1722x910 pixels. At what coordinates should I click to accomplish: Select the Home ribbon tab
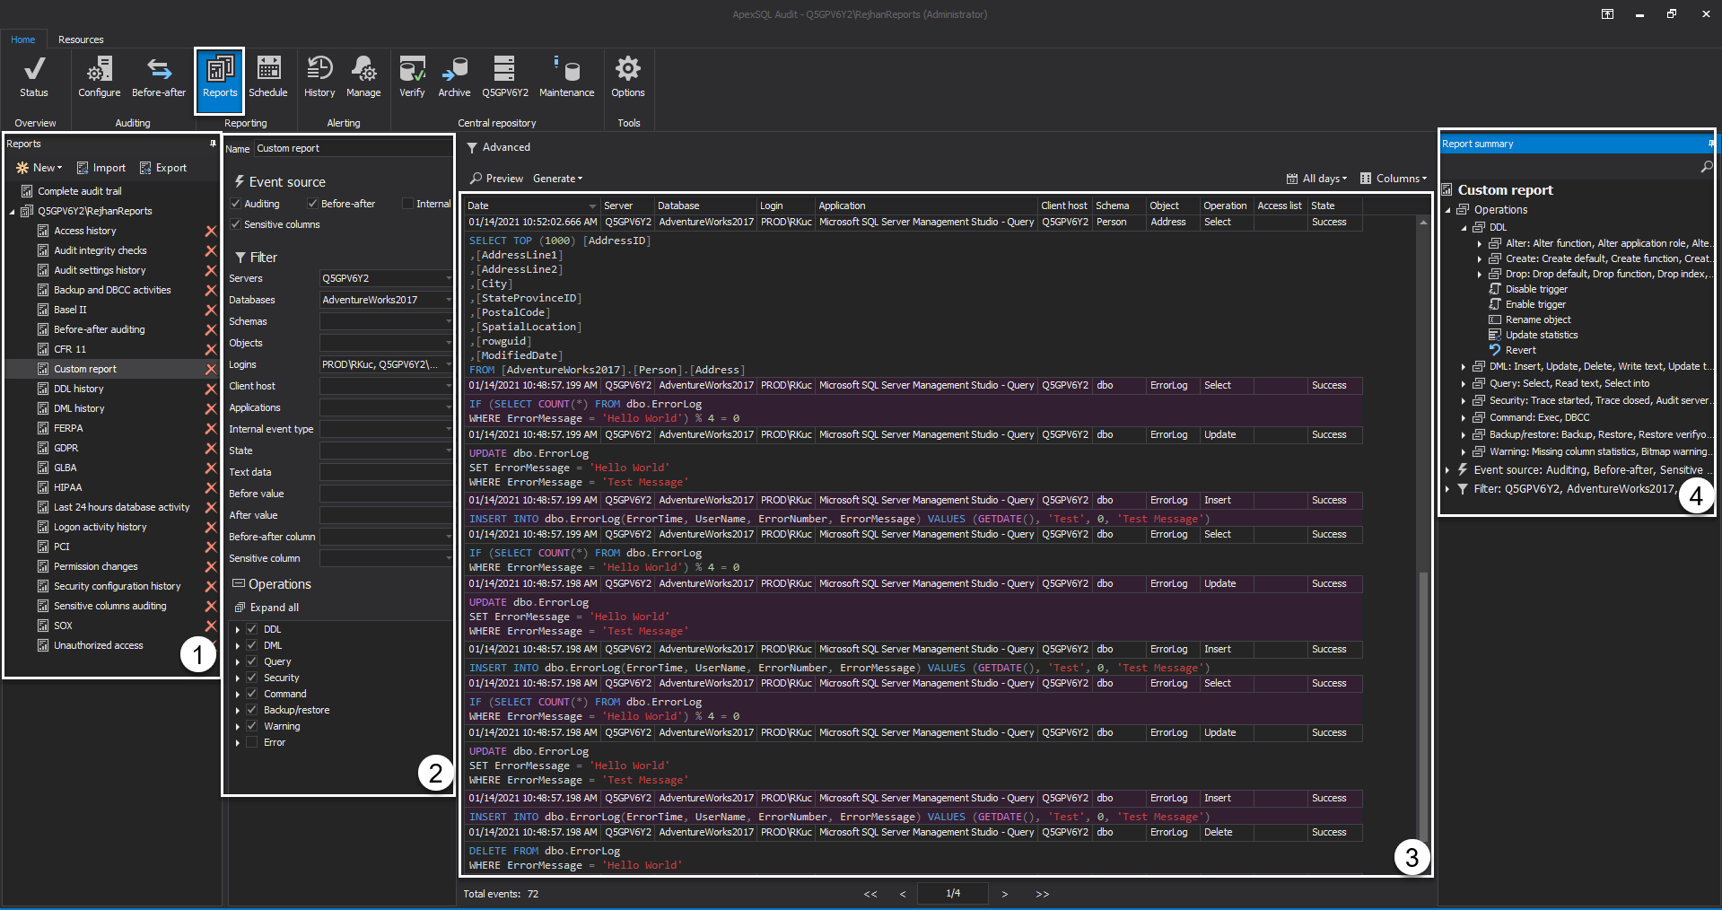[22, 39]
